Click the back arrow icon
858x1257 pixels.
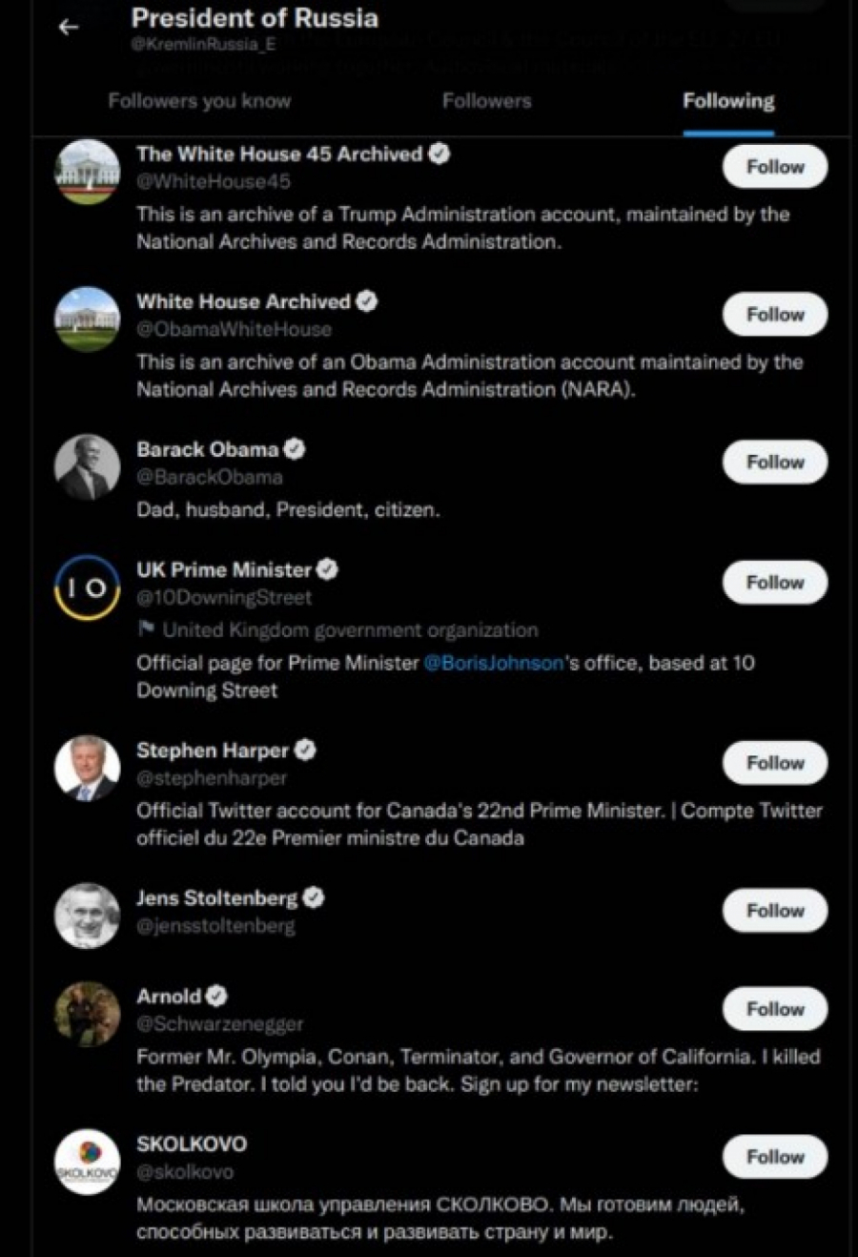click(68, 28)
